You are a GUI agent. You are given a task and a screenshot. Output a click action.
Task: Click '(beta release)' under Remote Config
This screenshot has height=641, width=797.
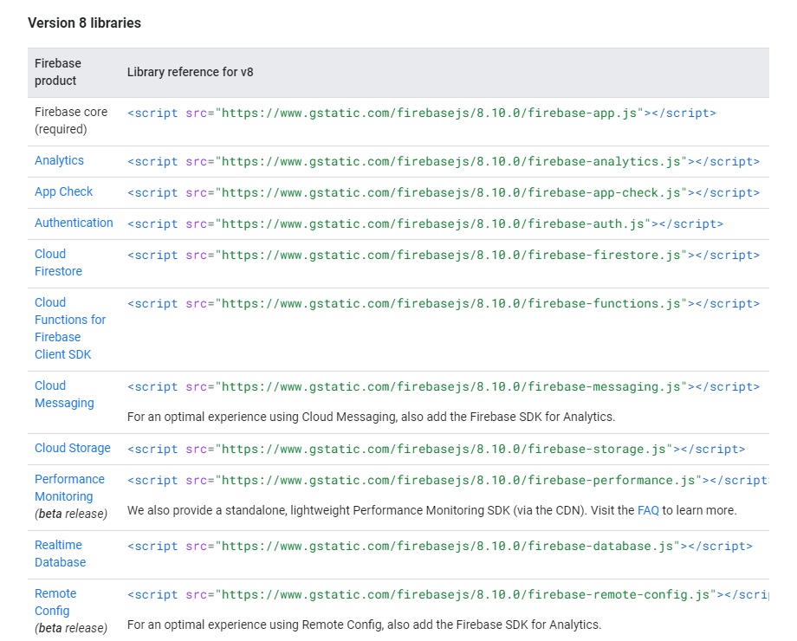tap(71, 628)
